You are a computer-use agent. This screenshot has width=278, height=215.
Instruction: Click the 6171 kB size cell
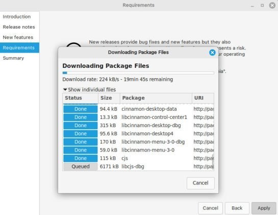[x=109, y=166]
